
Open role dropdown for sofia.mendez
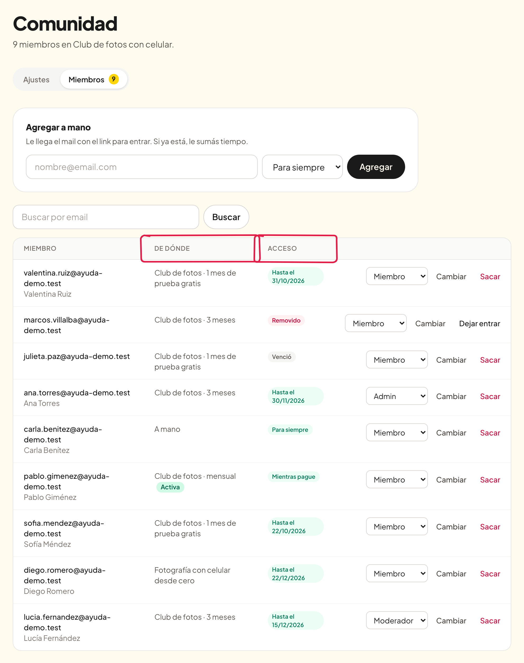(x=397, y=526)
